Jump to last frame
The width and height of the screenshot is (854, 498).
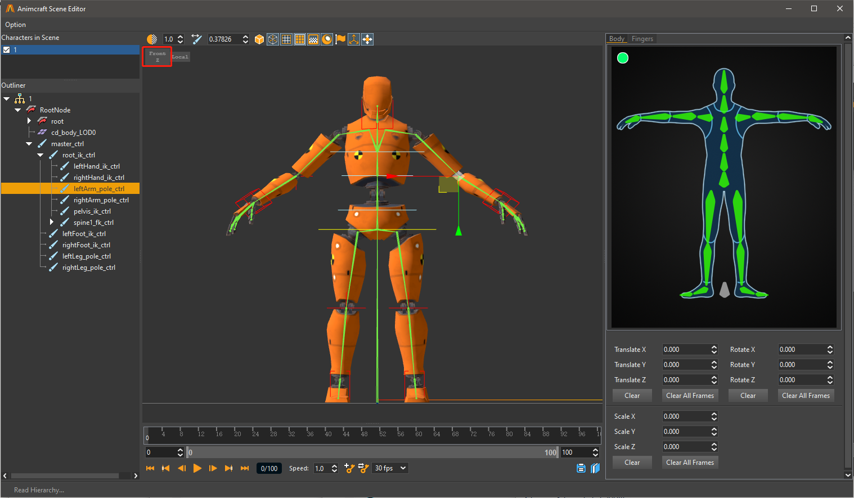pos(245,468)
